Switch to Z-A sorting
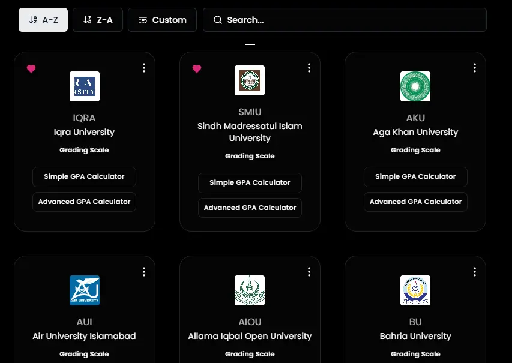The width and height of the screenshot is (512, 363). [97, 20]
